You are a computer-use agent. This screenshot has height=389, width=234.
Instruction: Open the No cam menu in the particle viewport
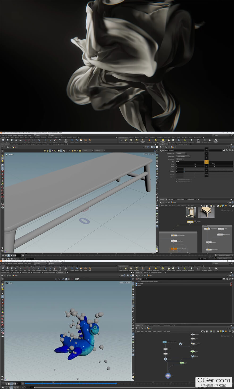point(128,283)
